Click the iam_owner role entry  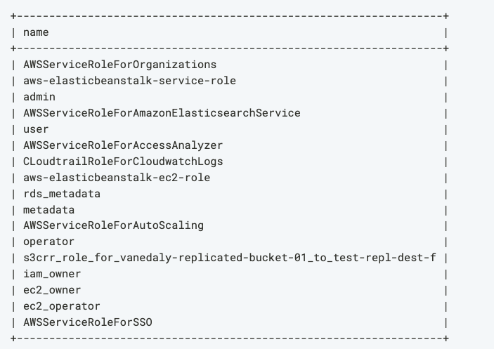[x=52, y=274]
